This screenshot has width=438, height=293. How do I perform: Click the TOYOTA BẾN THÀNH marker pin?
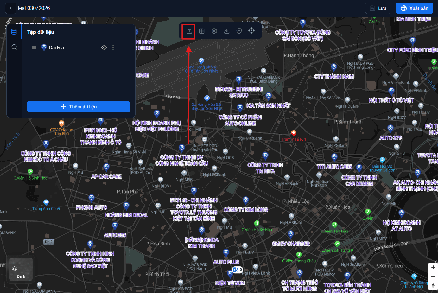tap(347, 276)
